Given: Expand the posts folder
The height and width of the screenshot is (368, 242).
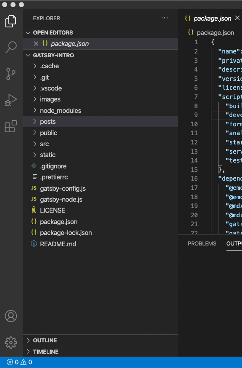Looking at the screenshot, I should tap(35, 121).
